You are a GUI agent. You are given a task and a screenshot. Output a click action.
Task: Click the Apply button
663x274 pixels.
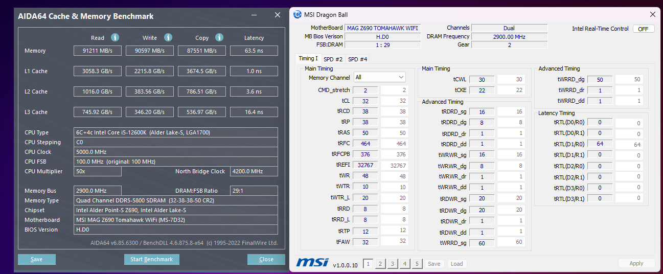point(636,263)
